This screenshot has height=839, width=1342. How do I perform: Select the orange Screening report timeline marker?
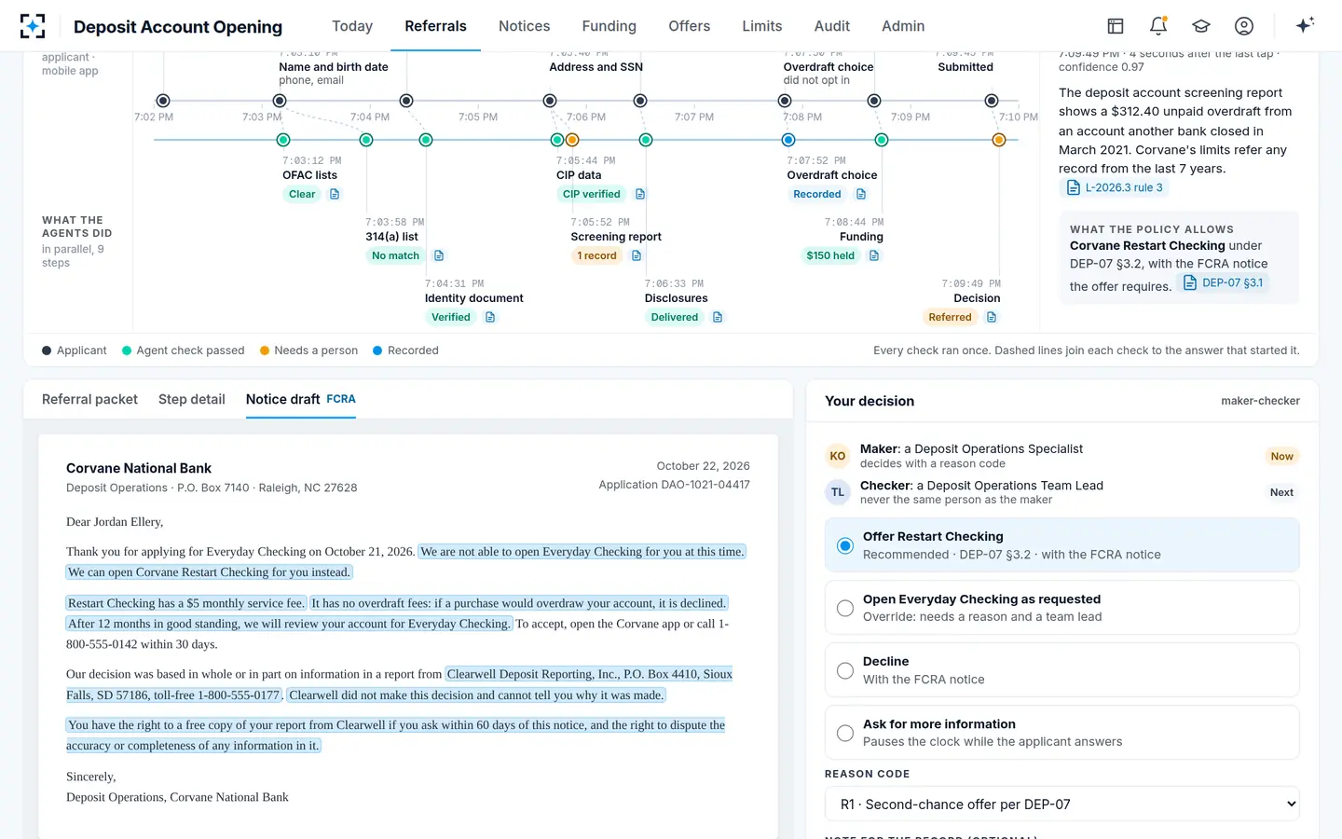tap(572, 140)
